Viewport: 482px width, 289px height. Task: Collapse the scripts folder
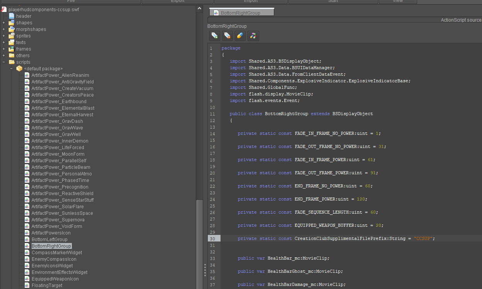(x=3, y=62)
